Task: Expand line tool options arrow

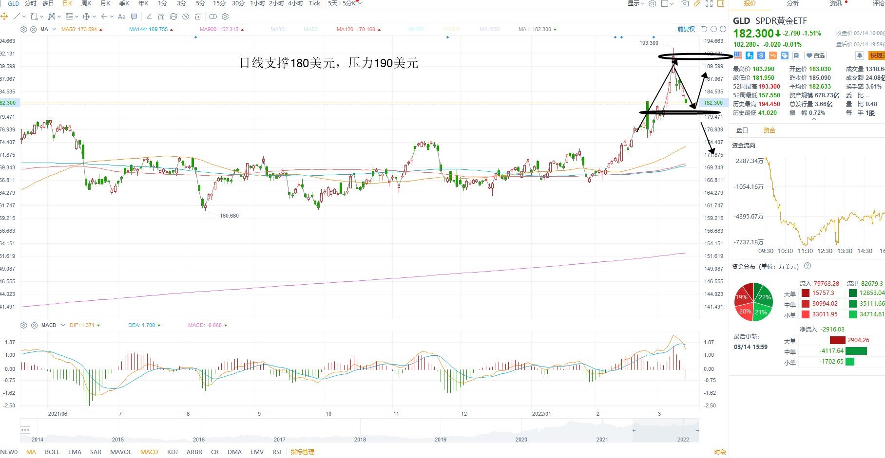Action: (24, 17)
